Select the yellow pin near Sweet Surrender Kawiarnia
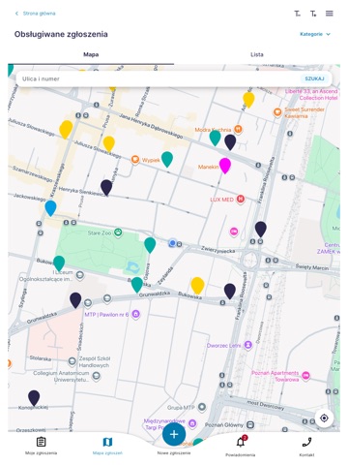Image resolution: width=348 pixels, height=465 pixels. (248, 100)
